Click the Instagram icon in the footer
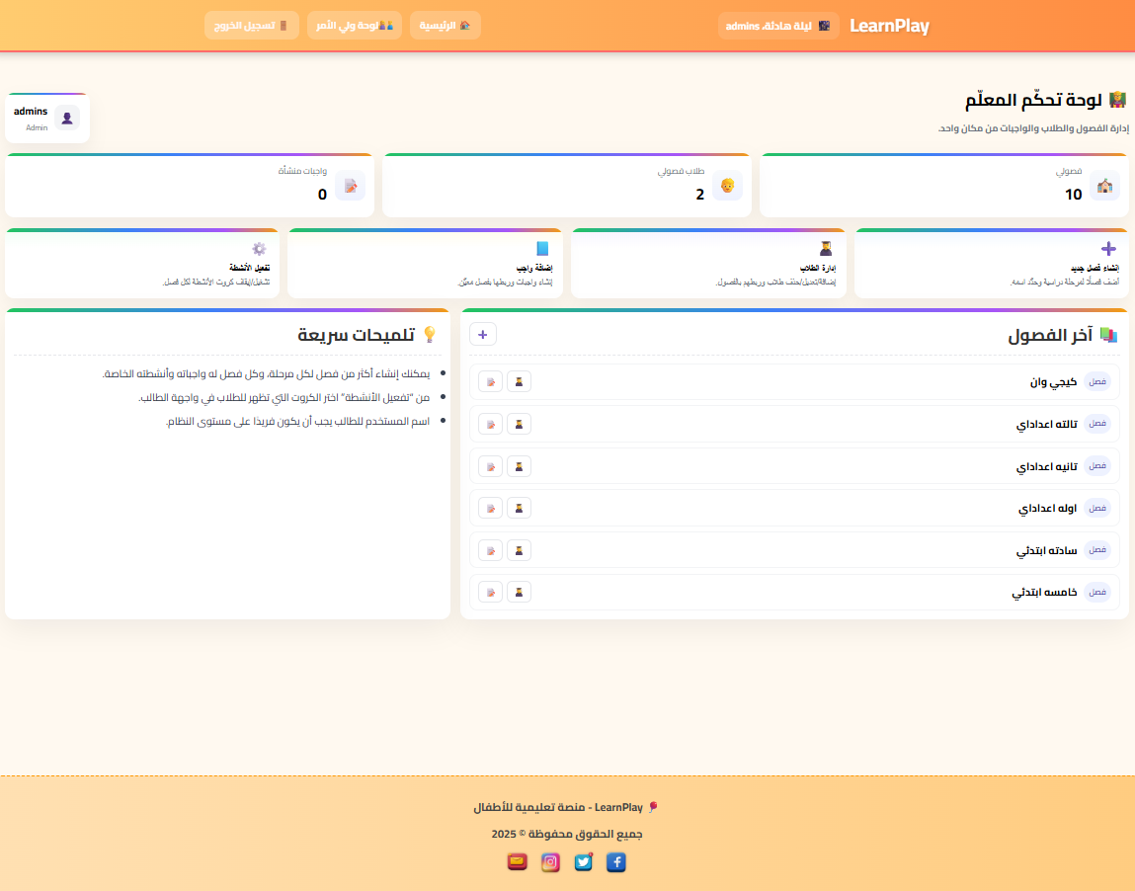Viewport: 1135px width, 891px height. 550,861
